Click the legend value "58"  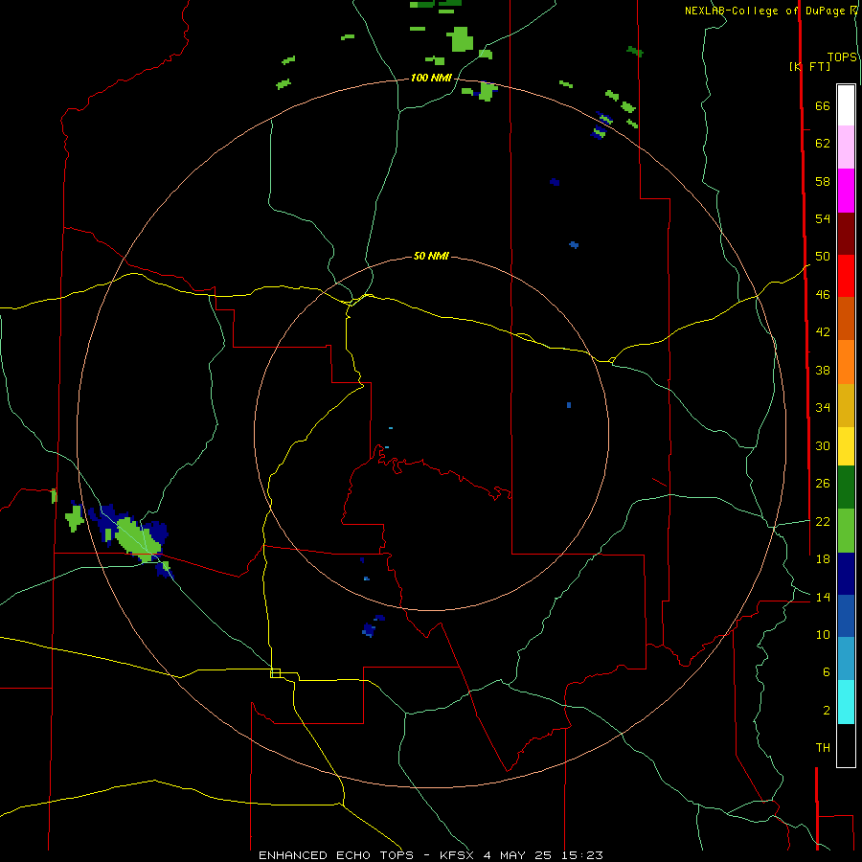tap(823, 181)
